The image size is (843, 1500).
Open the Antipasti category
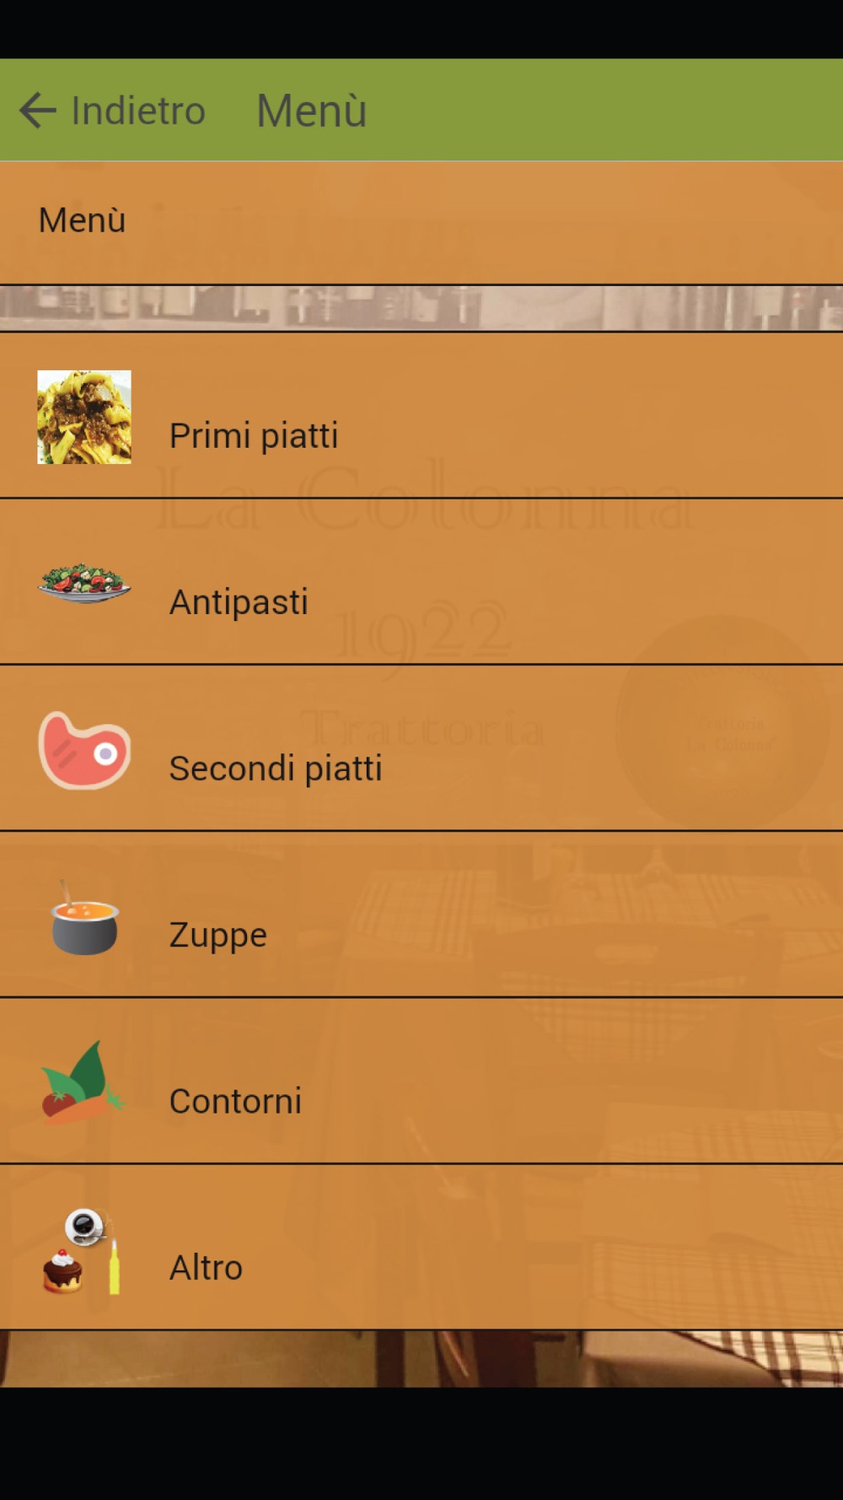[x=421, y=581]
